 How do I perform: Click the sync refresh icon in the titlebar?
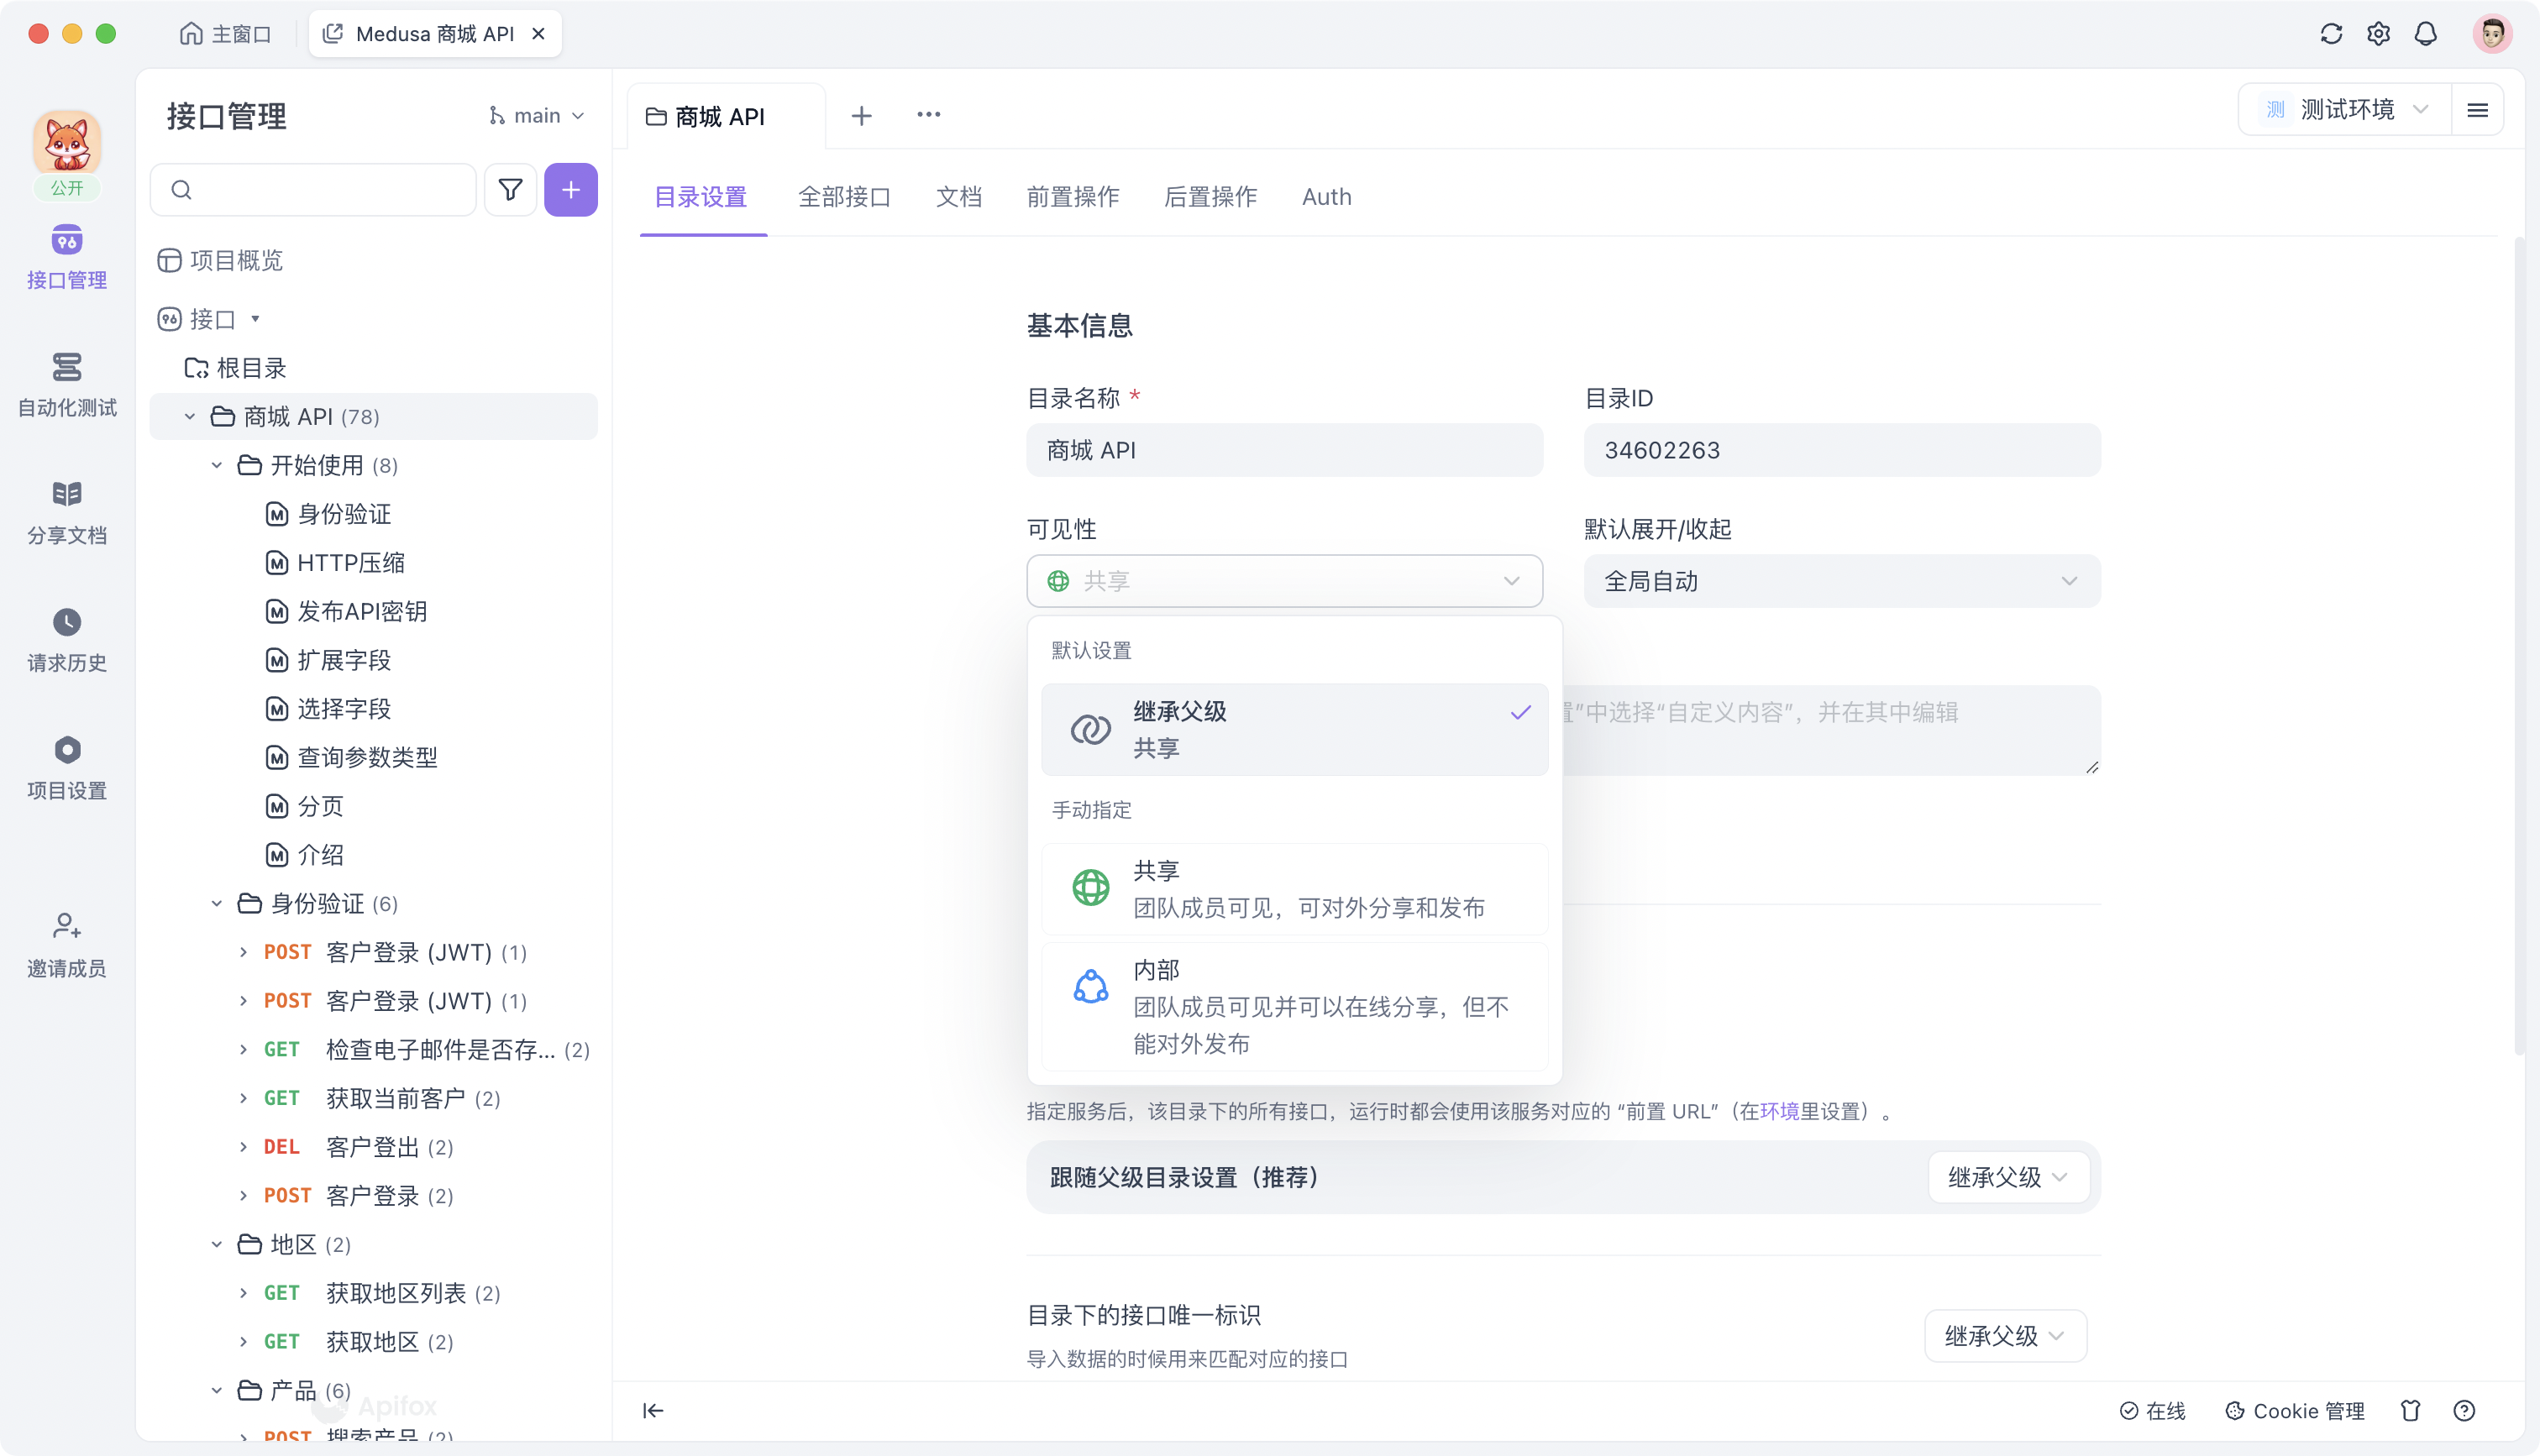point(2331,33)
